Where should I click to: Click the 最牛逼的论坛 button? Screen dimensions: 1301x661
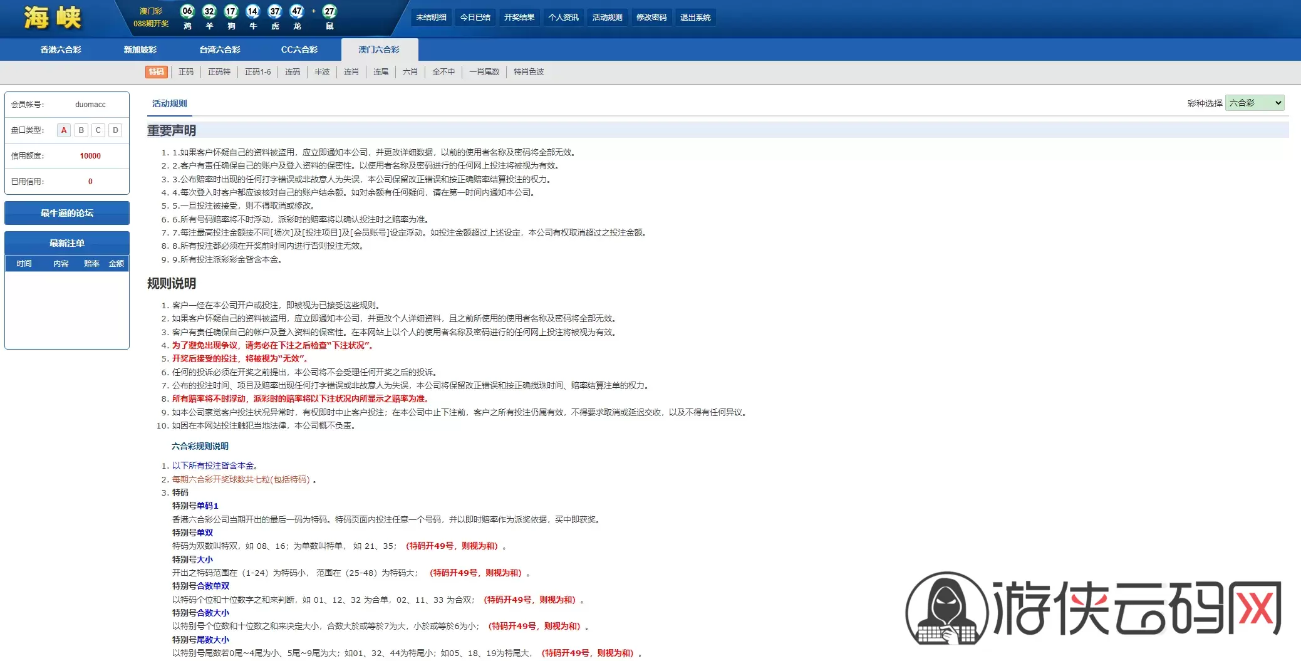67,213
